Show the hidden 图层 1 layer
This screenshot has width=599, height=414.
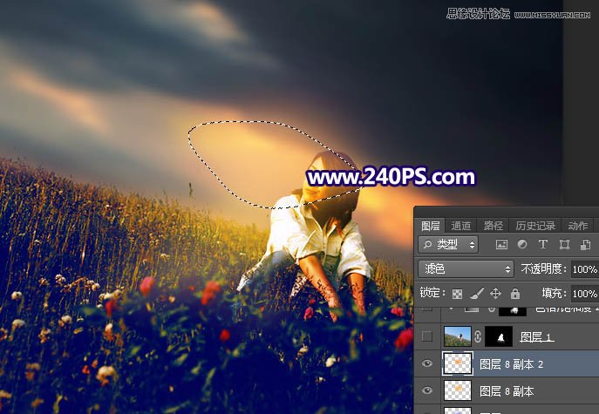(x=426, y=336)
